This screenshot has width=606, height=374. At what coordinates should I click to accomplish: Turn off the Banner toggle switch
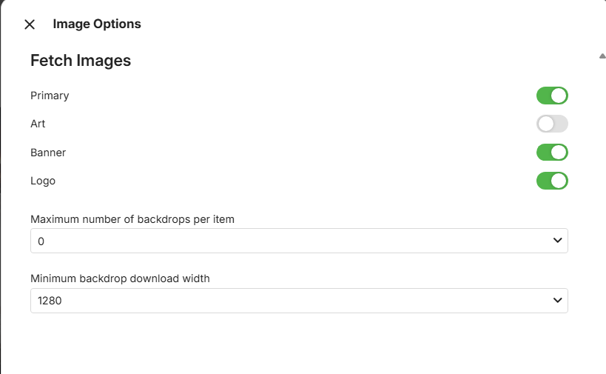pyautogui.click(x=552, y=153)
